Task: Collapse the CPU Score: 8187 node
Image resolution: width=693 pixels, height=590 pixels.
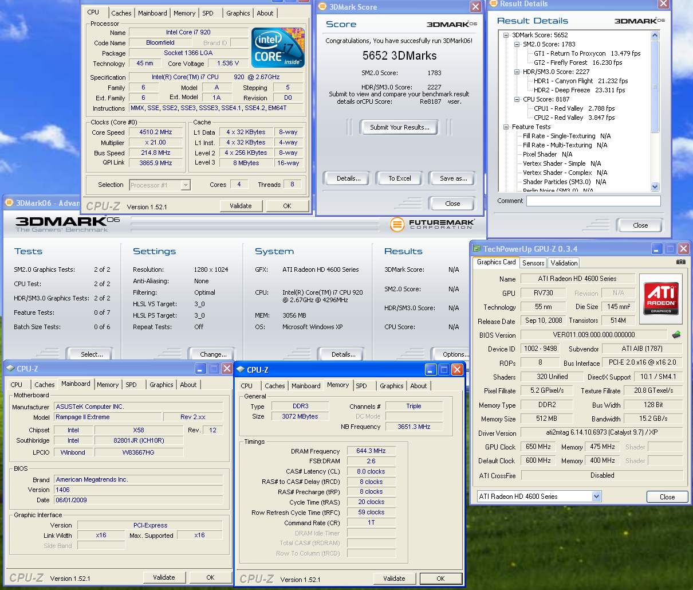Action: pos(517,99)
